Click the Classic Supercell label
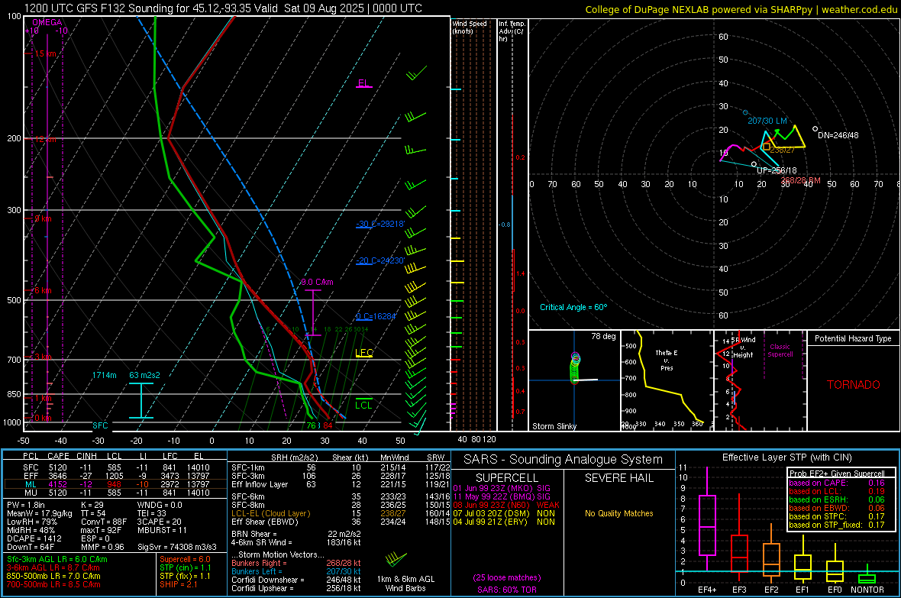 click(x=780, y=351)
